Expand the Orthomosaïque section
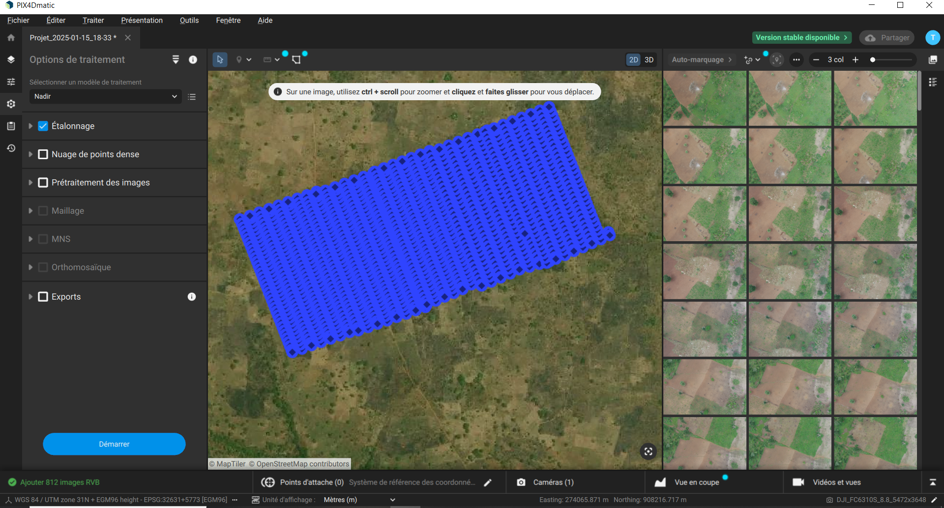The image size is (944, 508). [30, 267]
